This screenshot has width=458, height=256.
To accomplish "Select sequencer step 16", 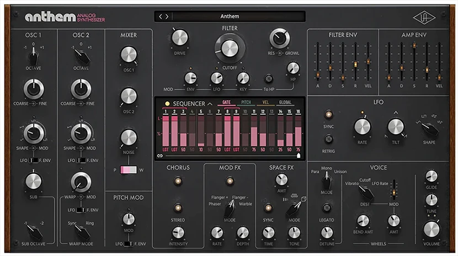I will [x=298, y=111].
